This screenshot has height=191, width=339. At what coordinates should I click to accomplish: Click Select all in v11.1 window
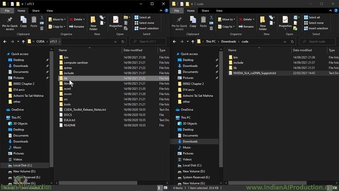point(142,18)
